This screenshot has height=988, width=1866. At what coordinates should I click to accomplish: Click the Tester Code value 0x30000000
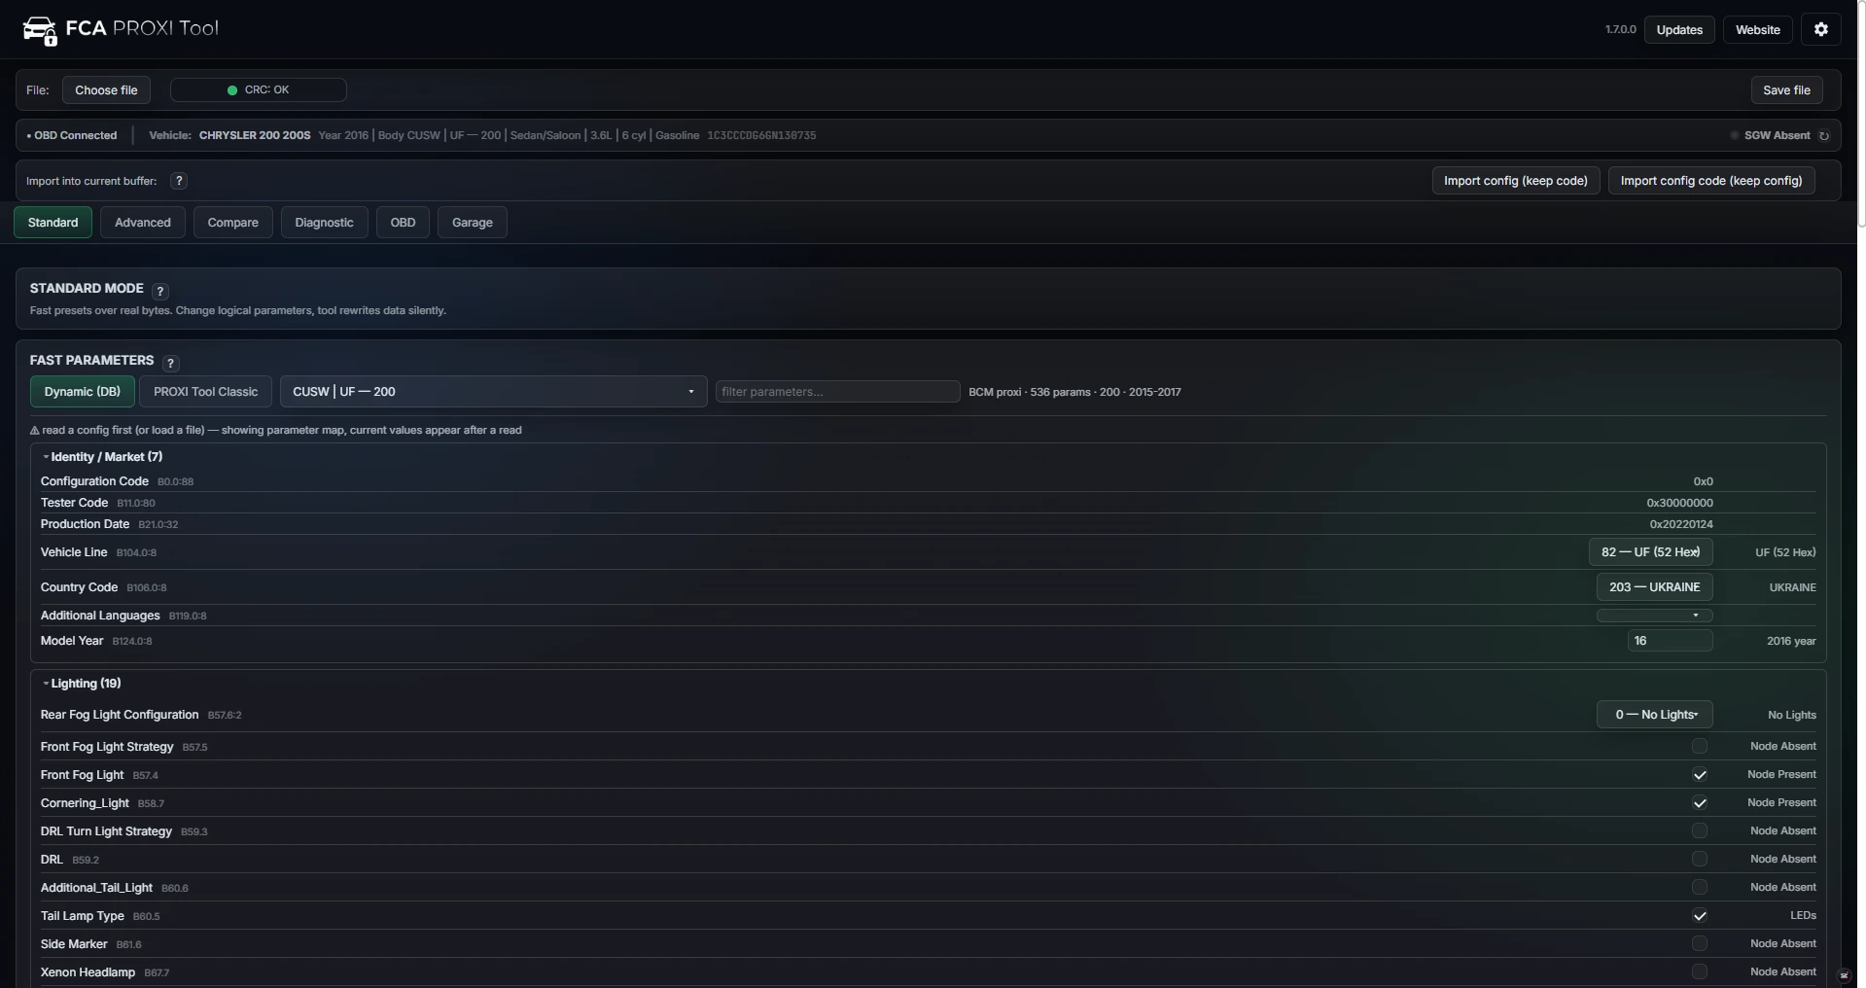[1679, 504]
